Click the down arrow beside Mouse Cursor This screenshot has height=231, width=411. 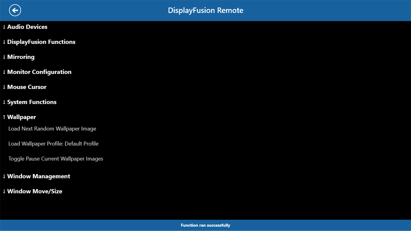coord(4,87)
